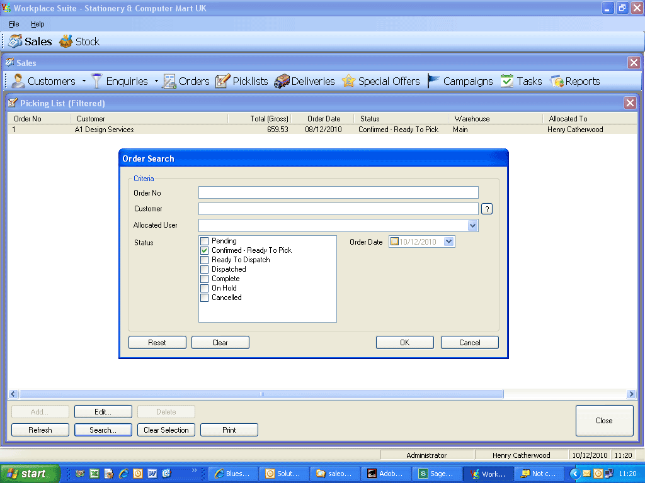Viewport: 645px width, 483px height.
Task: Check the Complete status checkbox
Action: [205, 279]
